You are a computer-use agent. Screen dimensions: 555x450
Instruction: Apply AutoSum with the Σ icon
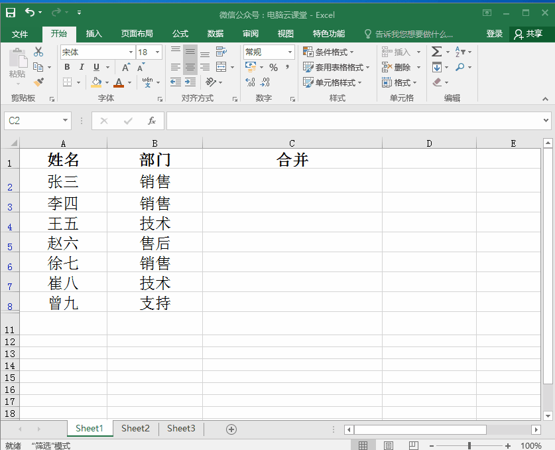click(437, 51)
